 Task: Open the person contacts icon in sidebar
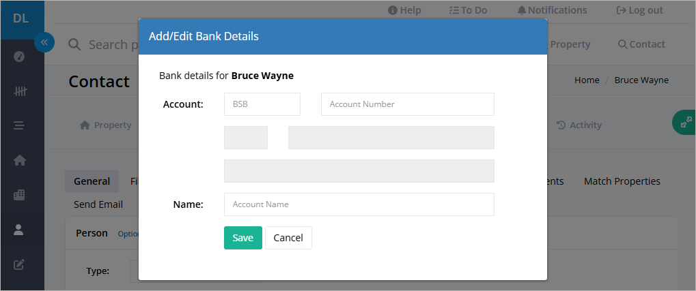[x=18, y=230]
